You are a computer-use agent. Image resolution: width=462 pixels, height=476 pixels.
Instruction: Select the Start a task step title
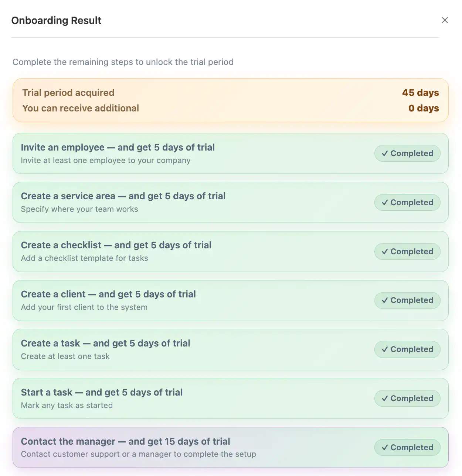(102, 393)
